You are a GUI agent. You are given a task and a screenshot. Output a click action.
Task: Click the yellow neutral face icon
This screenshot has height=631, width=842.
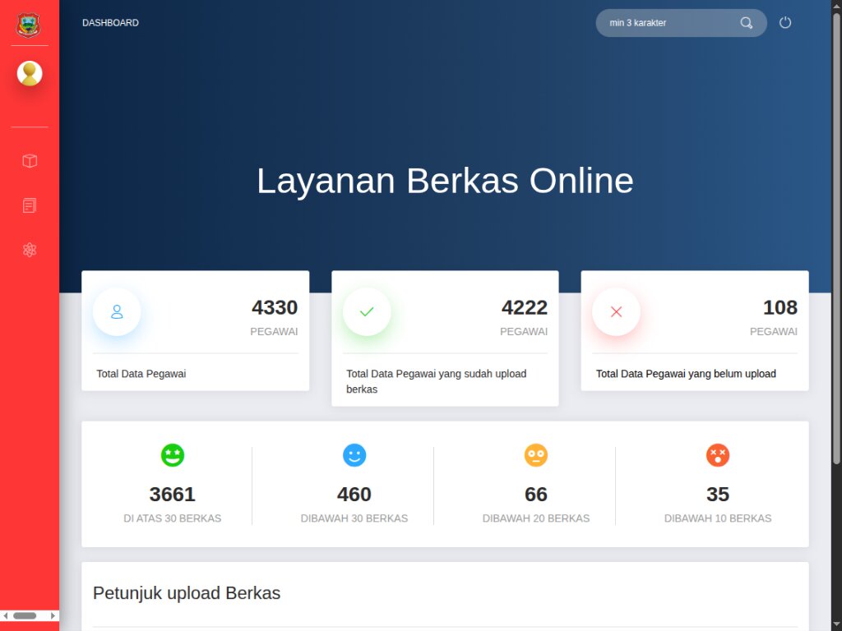(536, 455)
